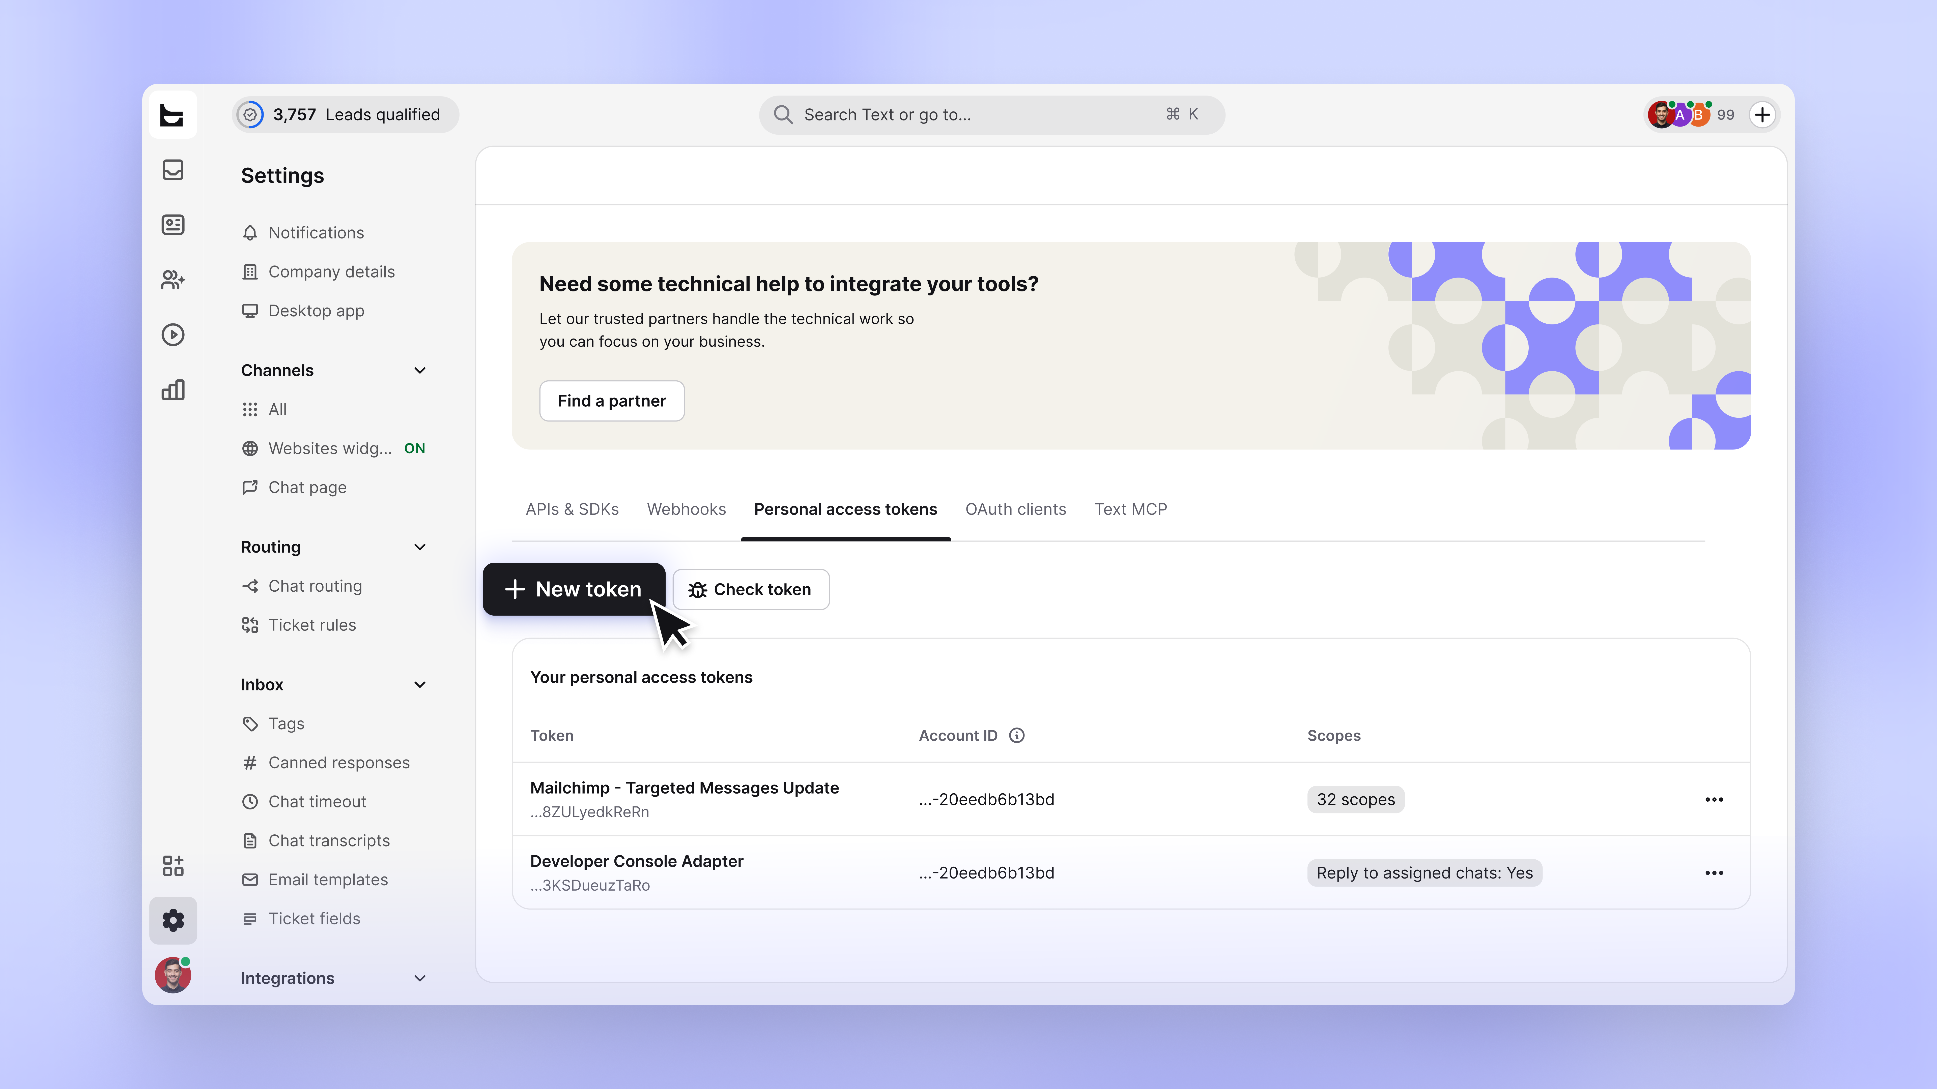Click the Account ID info icon
Viewport: 1937px width, 1089px height.
(x=1017, y=736)
